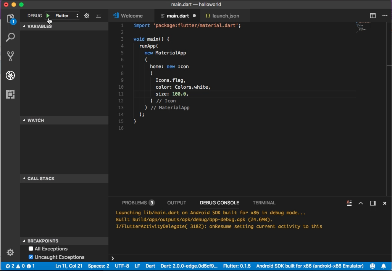The image size is (392, 271).
Task: Click 'Icons.flag,' on line 9
Action: click(x=171, y=80)
